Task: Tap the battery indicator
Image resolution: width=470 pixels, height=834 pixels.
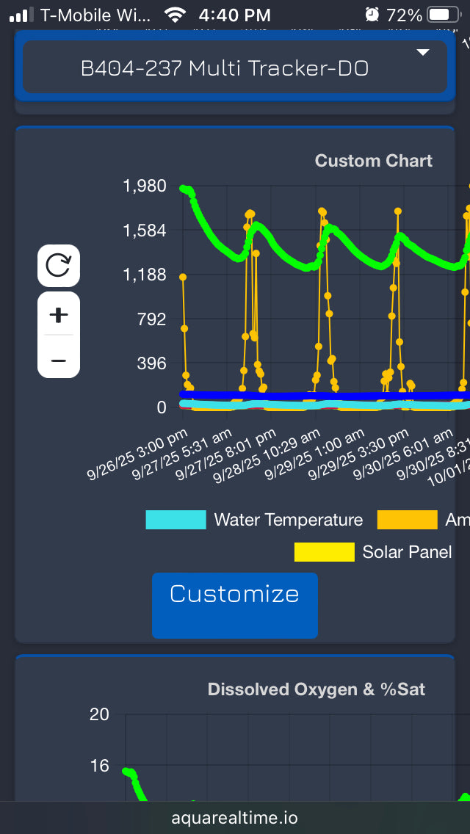Action: tap(442, 14)
